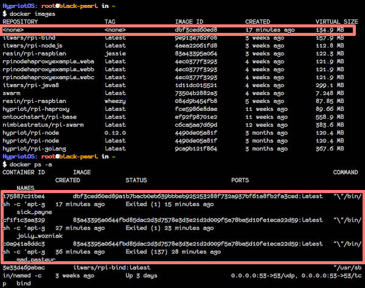Select repository rpinodehaproxyexample_webb

pos(49,69)
